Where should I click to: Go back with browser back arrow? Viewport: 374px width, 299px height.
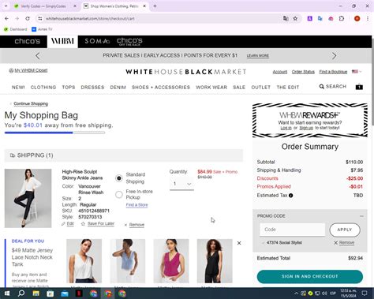(x=6, y=19)
